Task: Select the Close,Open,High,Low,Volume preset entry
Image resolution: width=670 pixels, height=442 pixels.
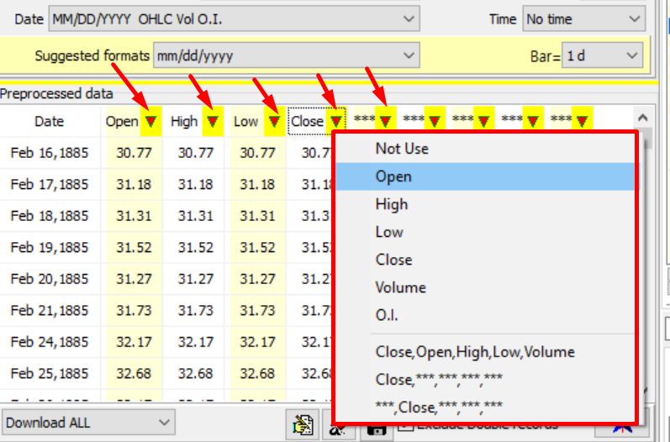Action: click(x=475, y=352)
